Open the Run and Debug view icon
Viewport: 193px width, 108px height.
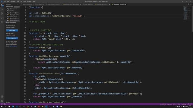tap(2, 18)
